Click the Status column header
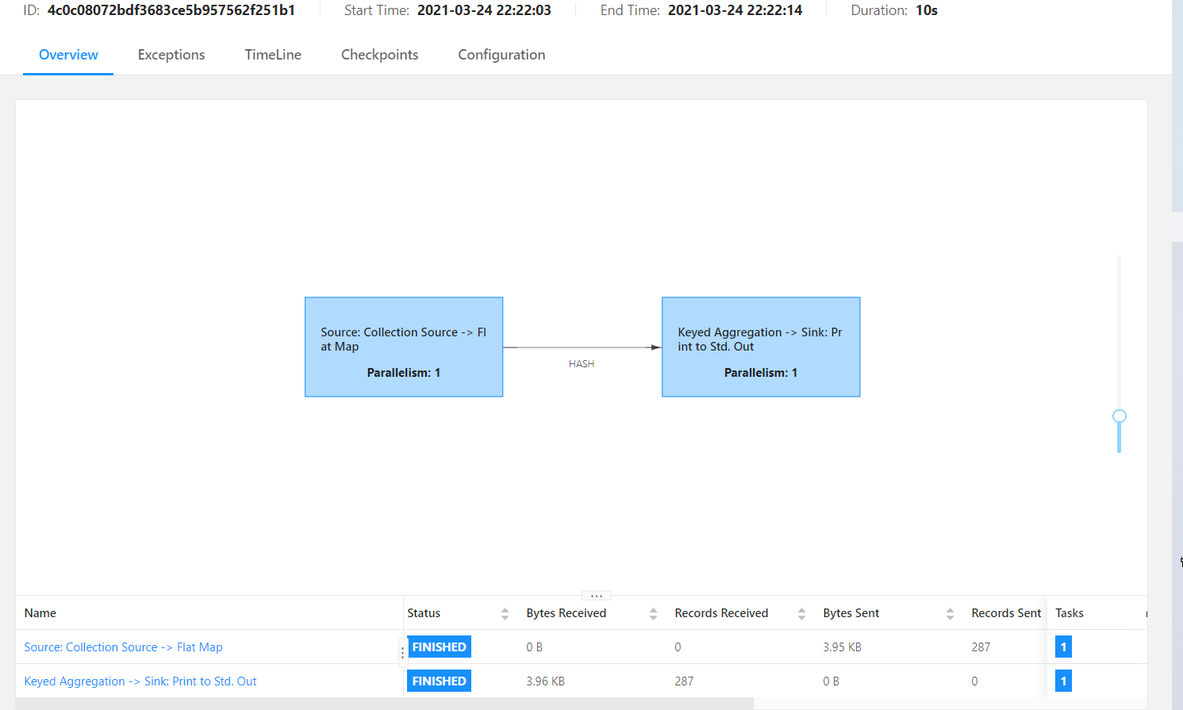 [424, 613]
